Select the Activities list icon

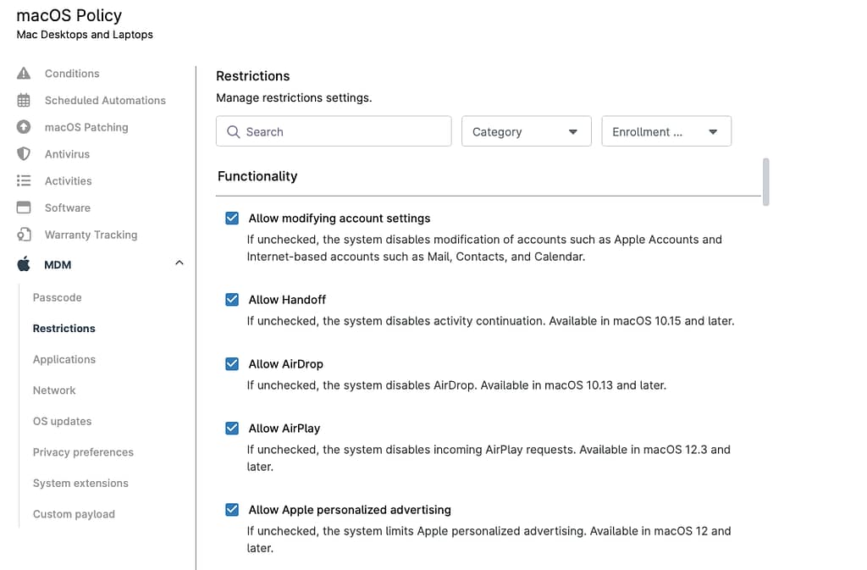click(25, 180)
